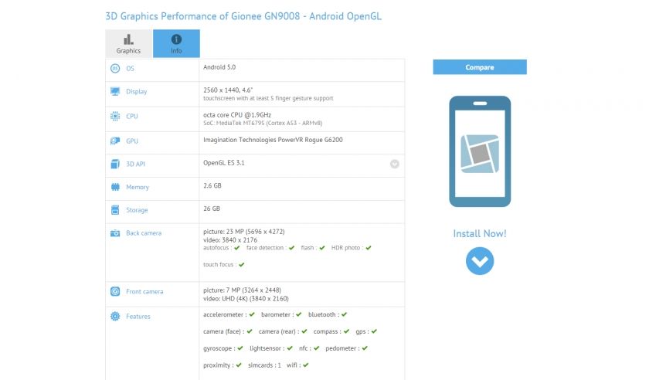
Task: Click the touch focus checkmark
Action: [241, 264]
